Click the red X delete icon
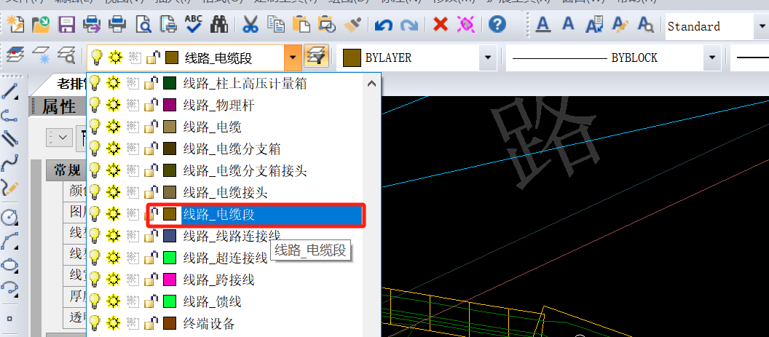 pyautogui.click(x=440, y=25)
